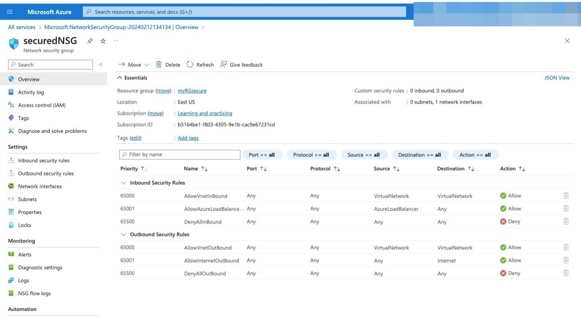Select the DenyAllInBound rule name
This screenshot has height=319, width=581.
tap(202, 222)
